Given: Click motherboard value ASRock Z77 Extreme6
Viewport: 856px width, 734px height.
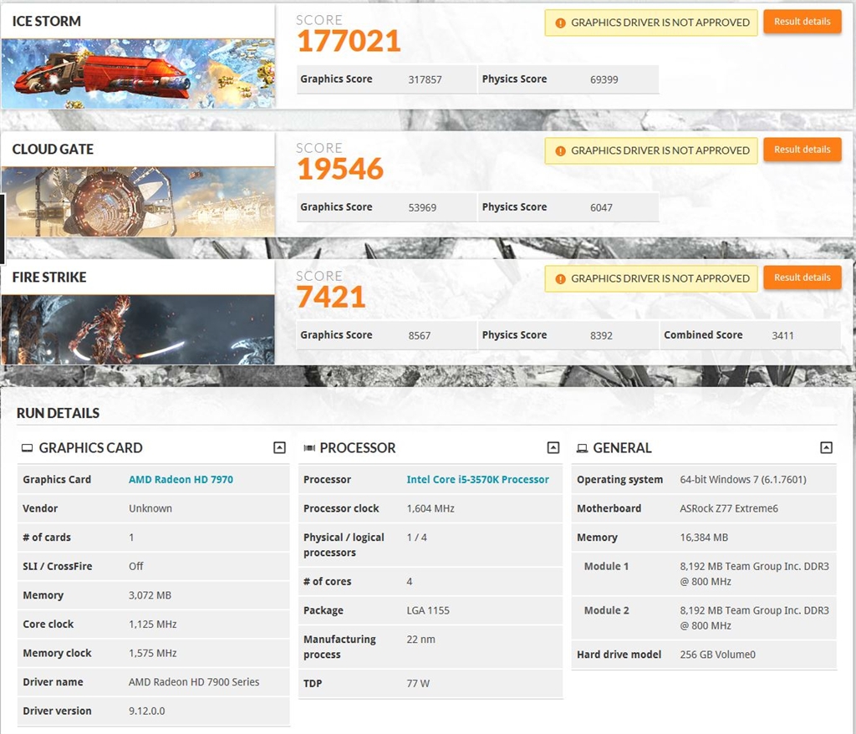Looking at the screenshot, I should (729, 508).
